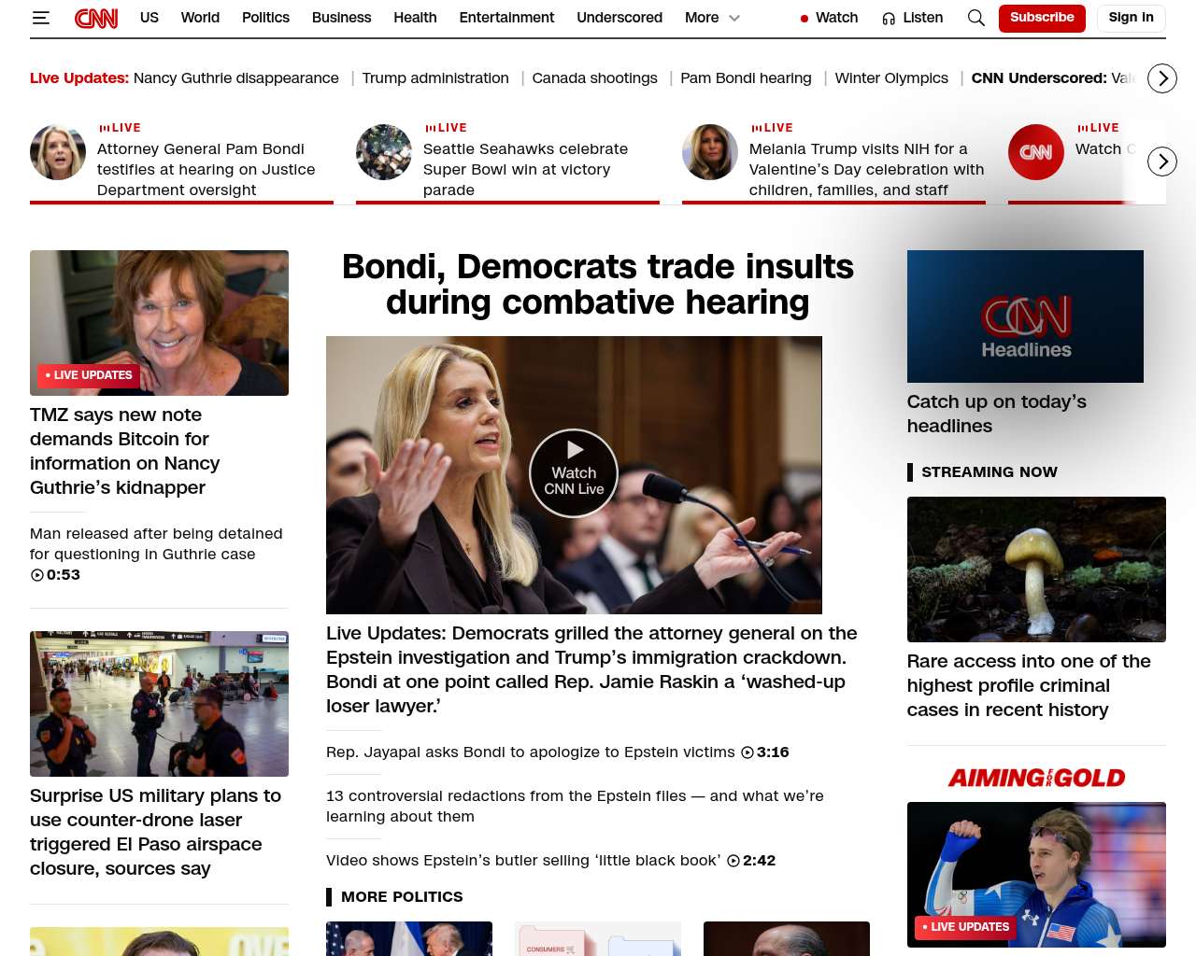The image size is (1196, 956).
Task: Open the CNN Headlines thumbnail
Action: coord(1025,316)
